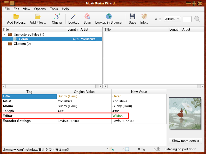
Task: Select the Clusters (0) folder item
Action: coord(22,44)
